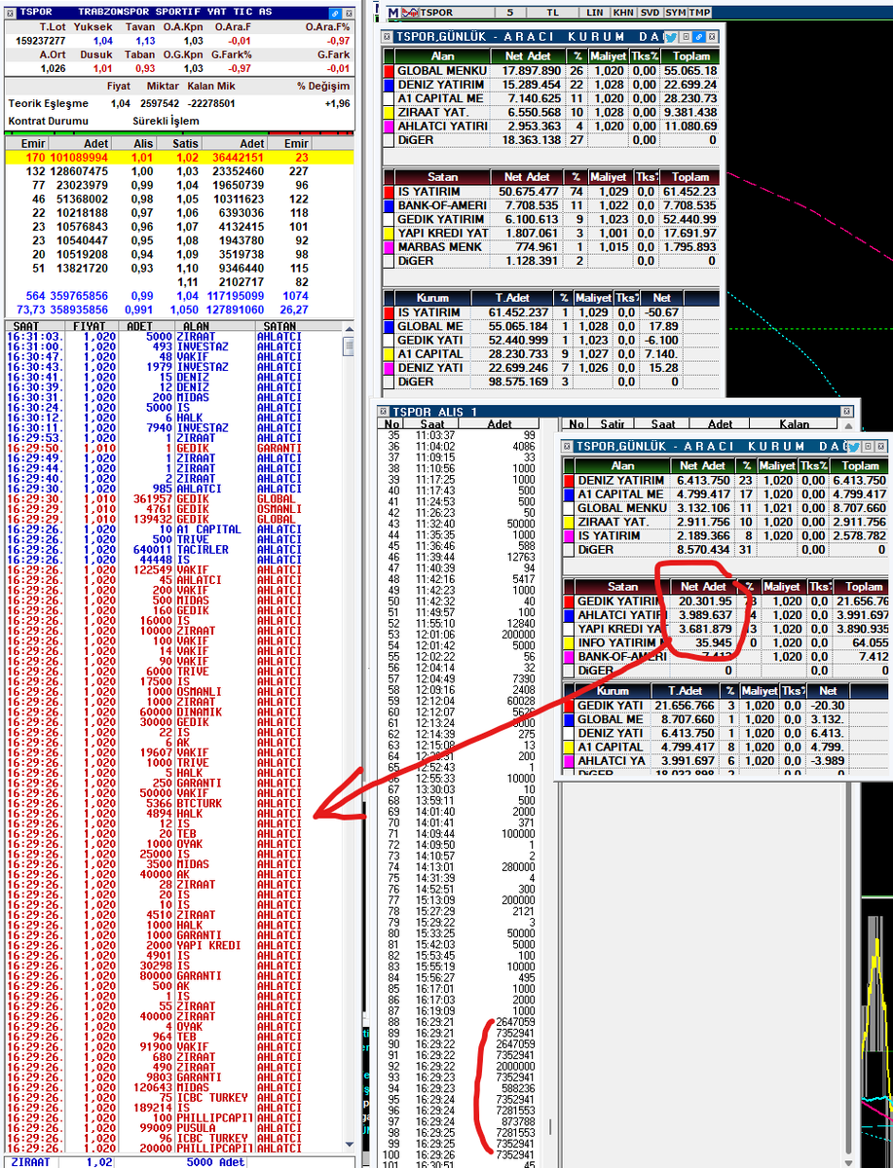Click Kurum header in lower Aracı Kurum window
893x1168 pixels.
click(614, 690)
